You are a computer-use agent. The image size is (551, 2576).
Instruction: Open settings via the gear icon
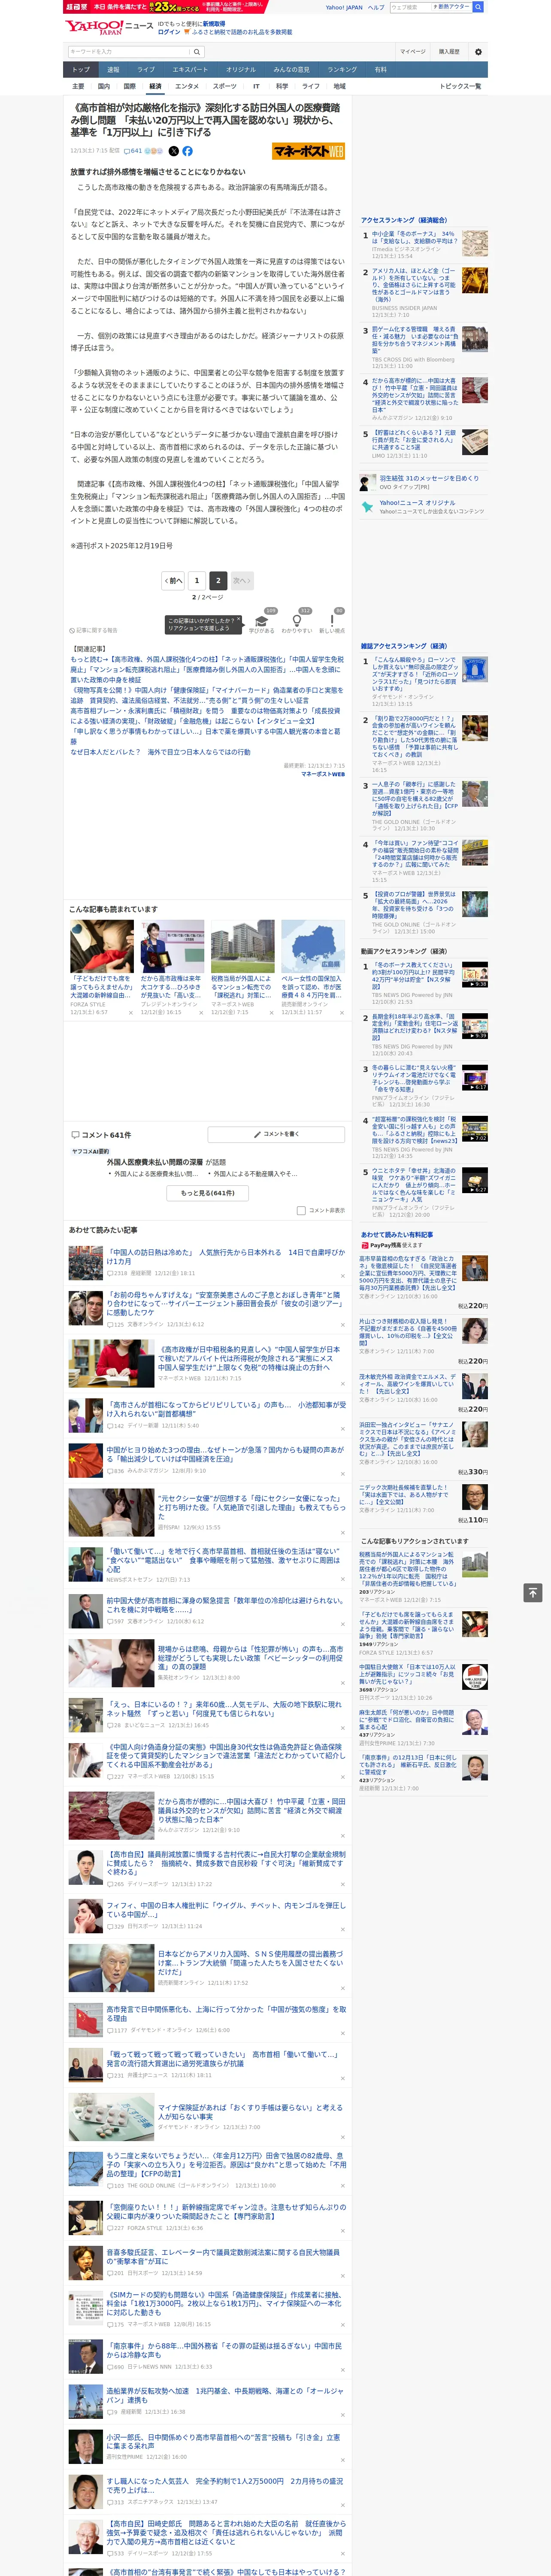pyautogui.click(x=477, y=51)
